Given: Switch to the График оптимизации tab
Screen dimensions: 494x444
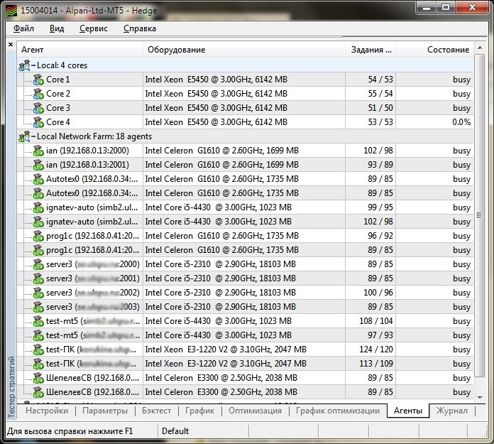Looking at the screenshot, I should click(x=338, y=411).
